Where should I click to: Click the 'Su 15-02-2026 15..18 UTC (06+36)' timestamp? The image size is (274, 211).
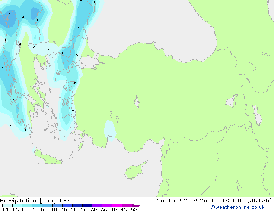(x=214, y=200)
